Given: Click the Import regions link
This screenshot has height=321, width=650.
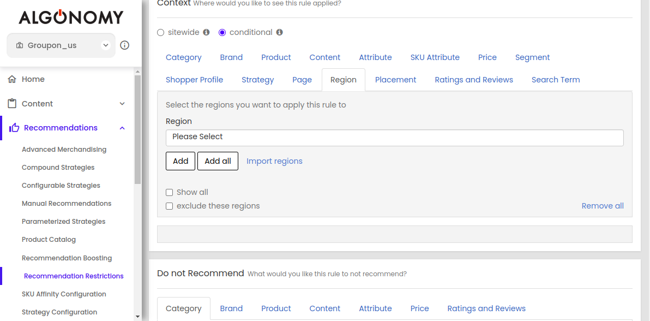Looking at the screenshot, I should click(274, 161).
